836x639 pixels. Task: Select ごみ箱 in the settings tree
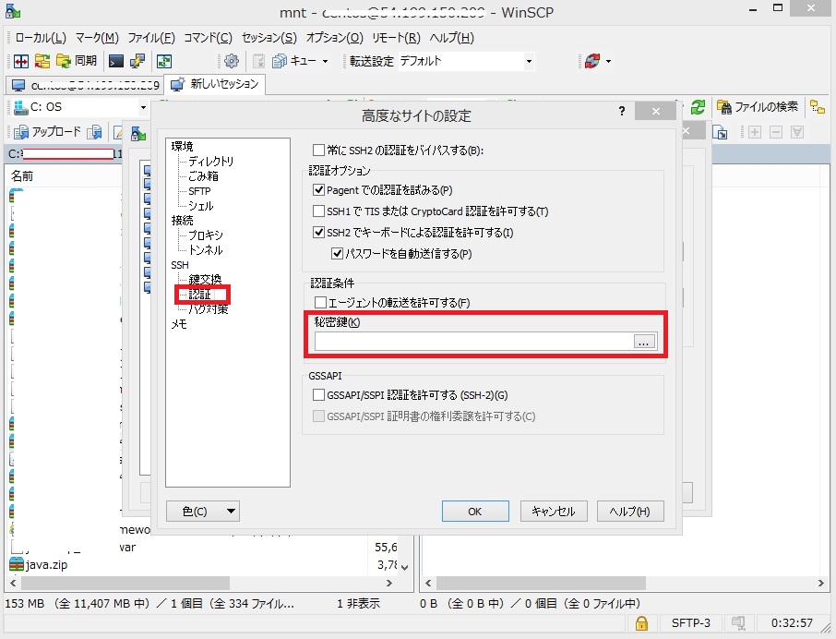pyautogui.click(x=203, y=176)
